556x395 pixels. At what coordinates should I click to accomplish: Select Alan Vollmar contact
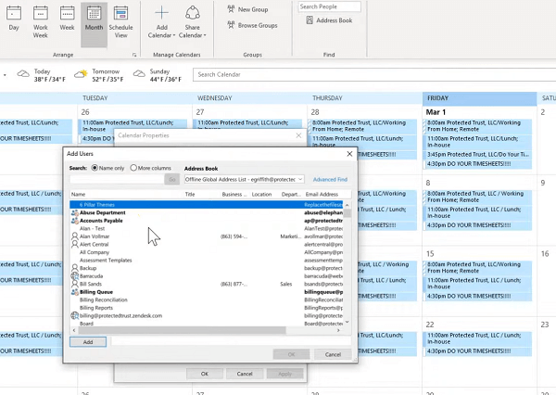pos(207,236)
